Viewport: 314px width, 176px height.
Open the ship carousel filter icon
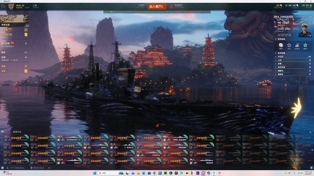3,132
